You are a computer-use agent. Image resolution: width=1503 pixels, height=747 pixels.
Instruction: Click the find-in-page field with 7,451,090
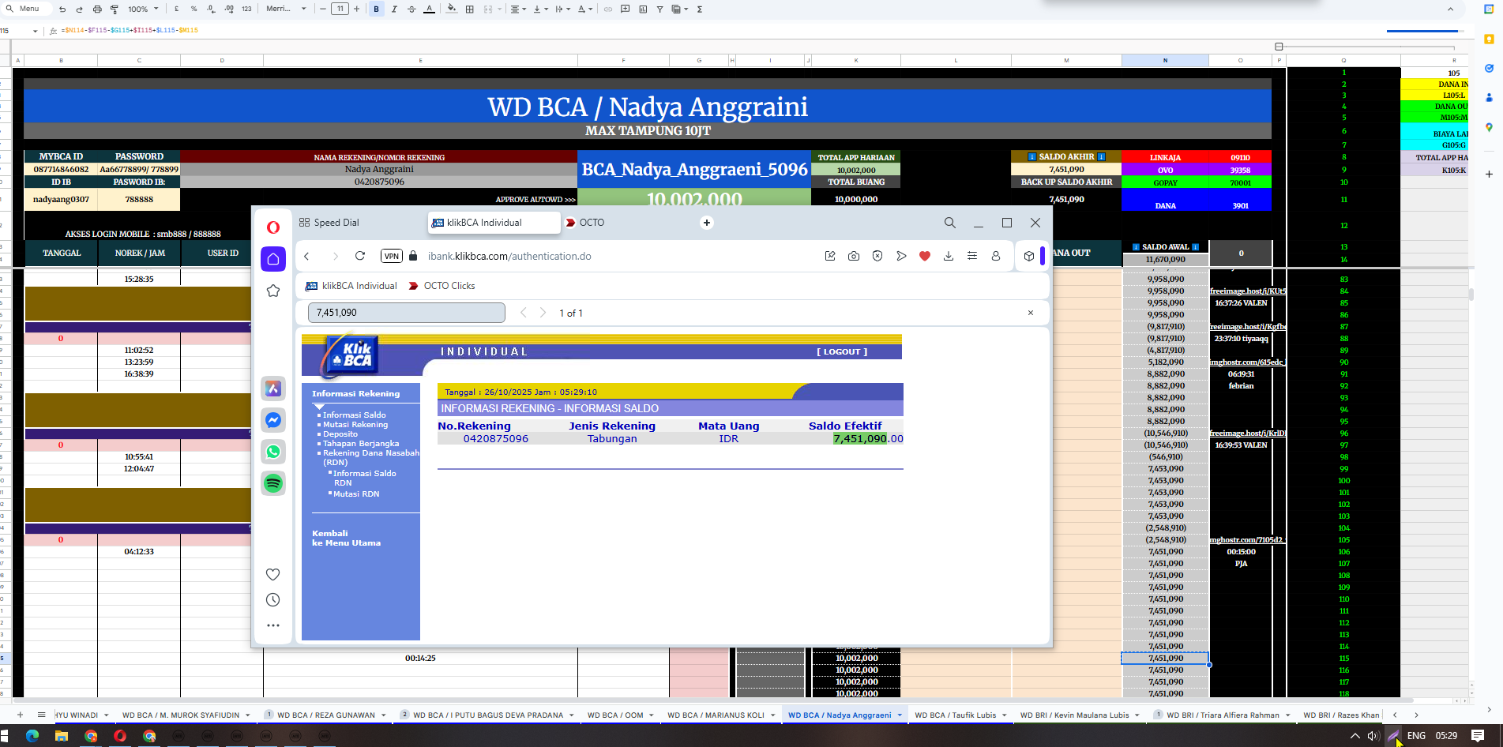(406, 313)
